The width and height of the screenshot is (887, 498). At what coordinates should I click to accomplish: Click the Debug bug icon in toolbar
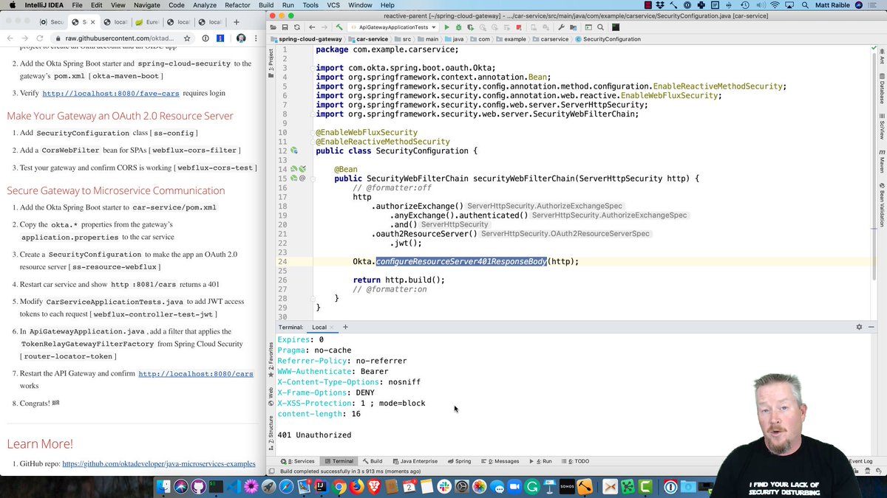click(x=458, y=27)
